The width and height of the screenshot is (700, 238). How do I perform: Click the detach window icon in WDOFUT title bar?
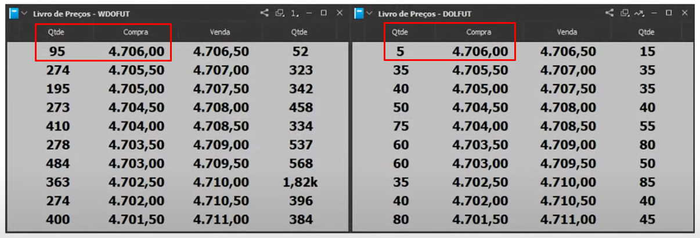click(x=280, y=12)
